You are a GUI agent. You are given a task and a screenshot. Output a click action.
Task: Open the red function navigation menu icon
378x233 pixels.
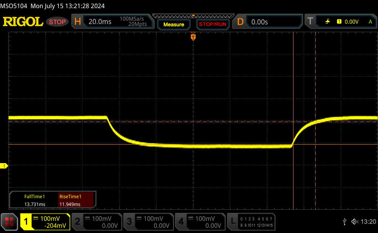(x=10, y=222)
